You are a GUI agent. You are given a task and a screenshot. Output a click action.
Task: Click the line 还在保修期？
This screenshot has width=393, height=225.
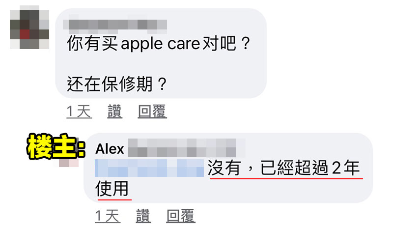click(117, 84)
